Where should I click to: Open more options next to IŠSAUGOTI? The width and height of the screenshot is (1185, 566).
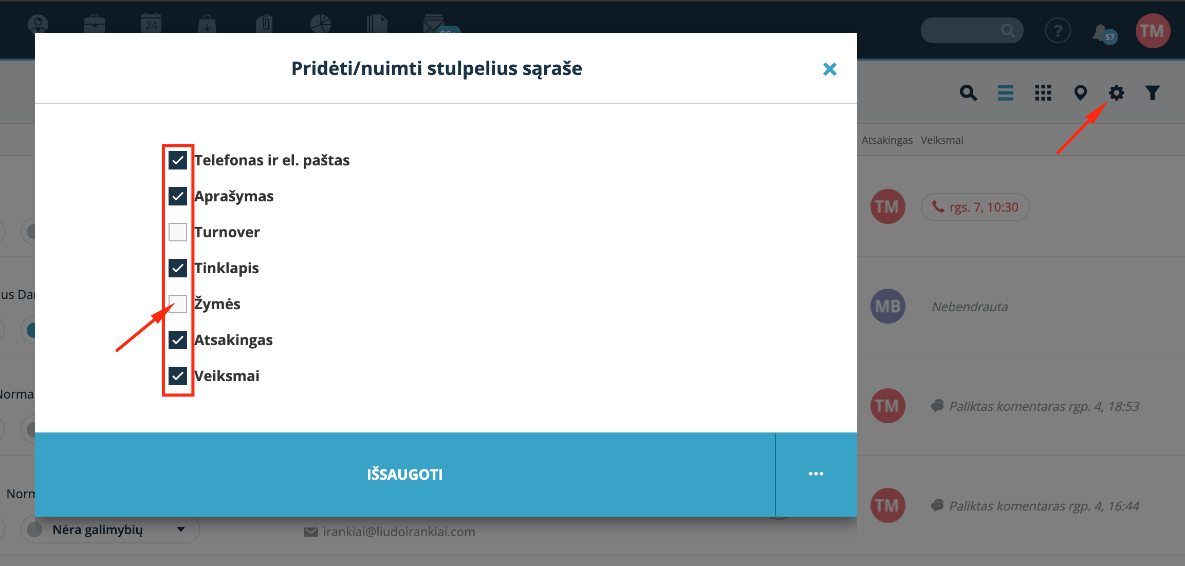click(816, 474)
